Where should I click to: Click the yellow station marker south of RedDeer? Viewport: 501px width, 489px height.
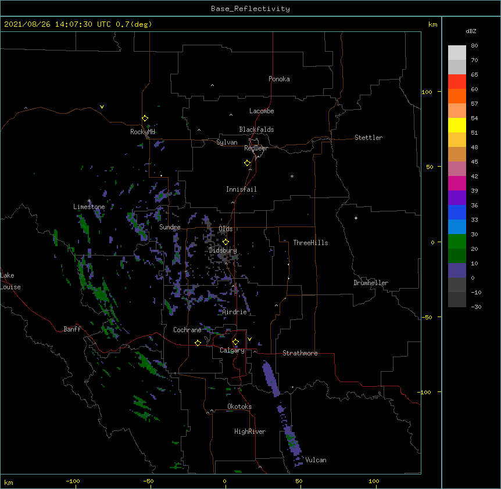(248, 163)
